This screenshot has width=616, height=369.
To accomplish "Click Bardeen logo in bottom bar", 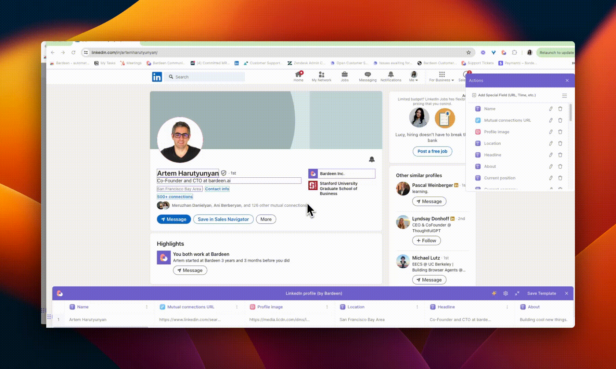I will (x=60, y=293).
